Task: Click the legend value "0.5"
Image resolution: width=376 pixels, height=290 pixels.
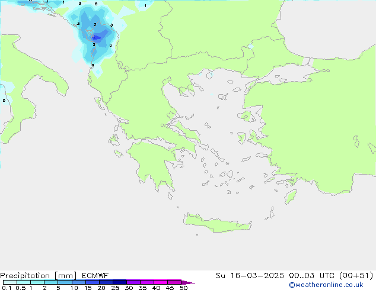Action: pyautogui.click(x=20, y=288)
